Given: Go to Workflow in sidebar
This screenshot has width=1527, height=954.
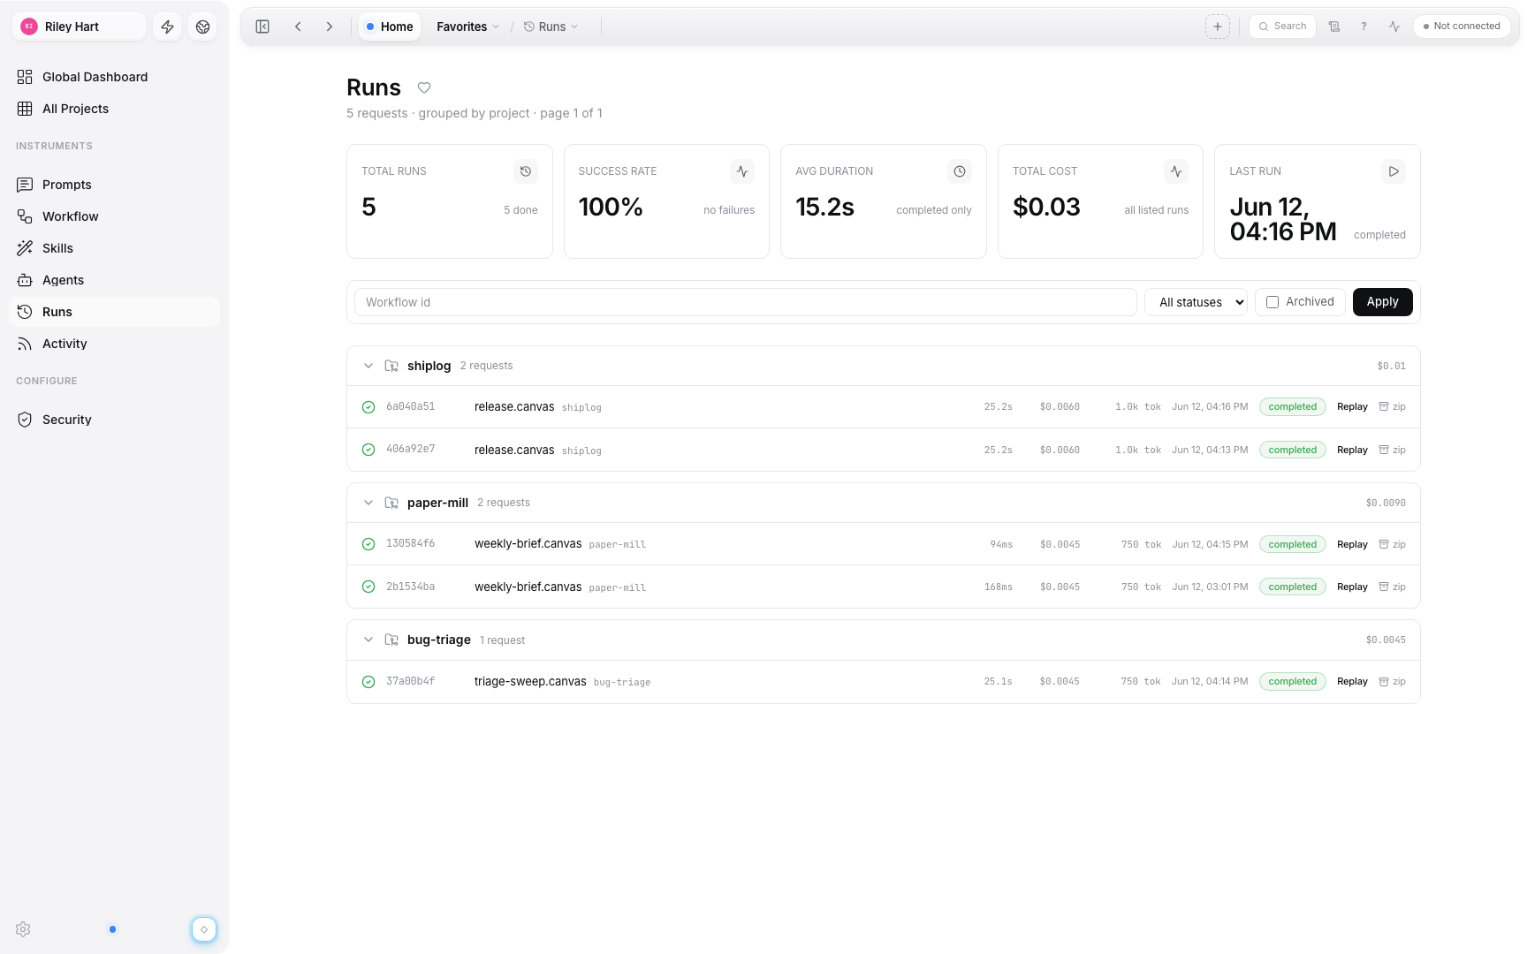Looking at the screenshot, I should 114,216.
